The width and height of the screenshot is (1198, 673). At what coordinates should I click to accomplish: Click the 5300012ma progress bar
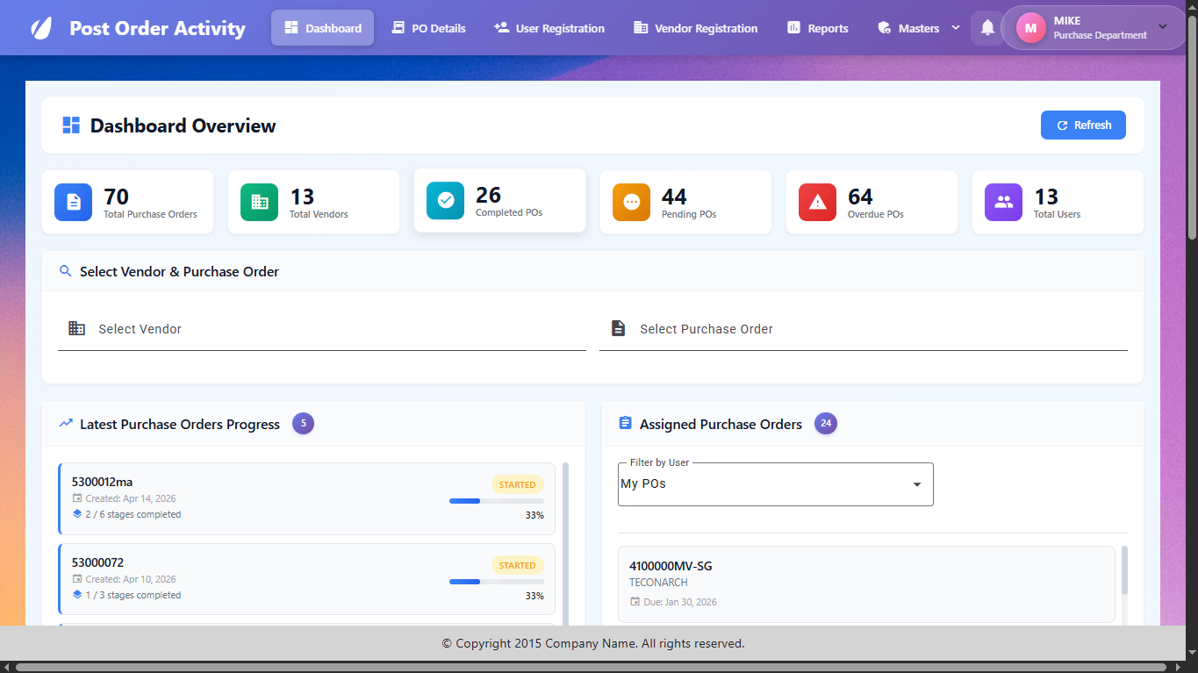[497, 501]
